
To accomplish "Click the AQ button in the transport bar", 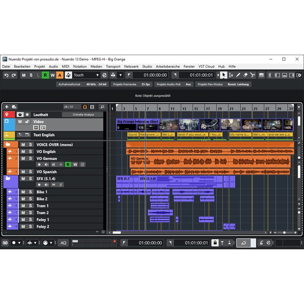I will [x=63, y=243].
